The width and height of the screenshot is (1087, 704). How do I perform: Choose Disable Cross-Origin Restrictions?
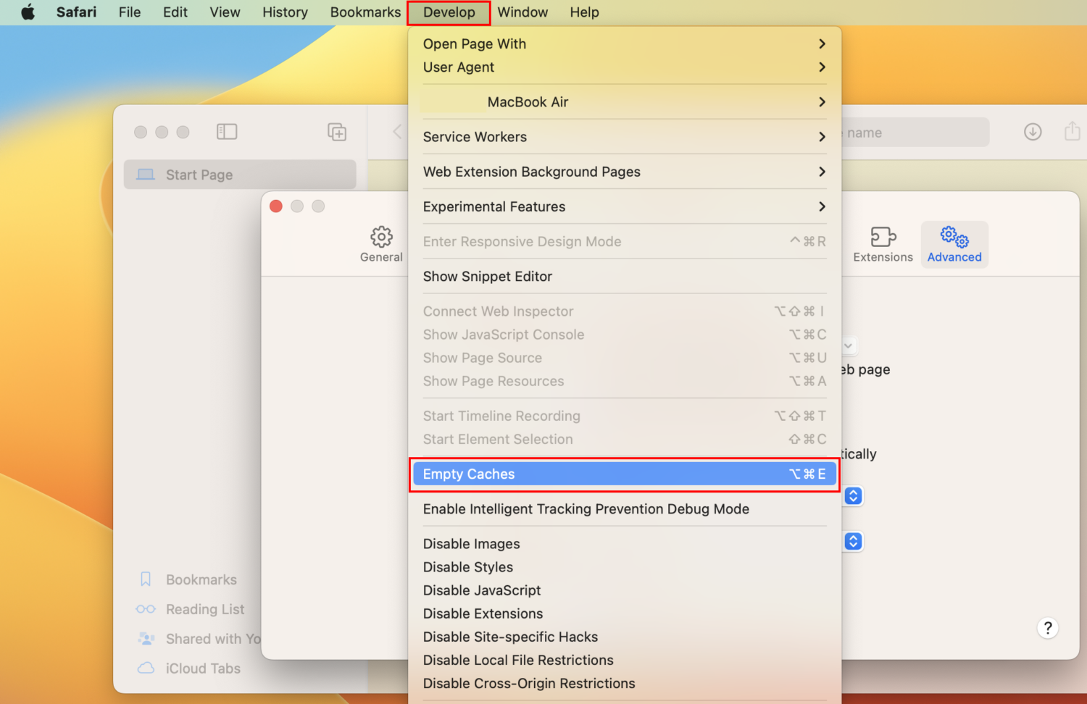tap(624, 683)
